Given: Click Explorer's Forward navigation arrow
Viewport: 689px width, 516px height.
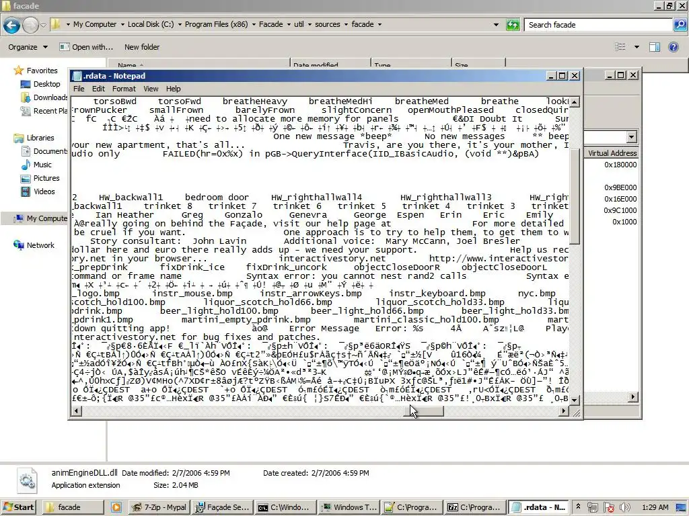Looking at the screenshot, I should [x=30, y=25].
